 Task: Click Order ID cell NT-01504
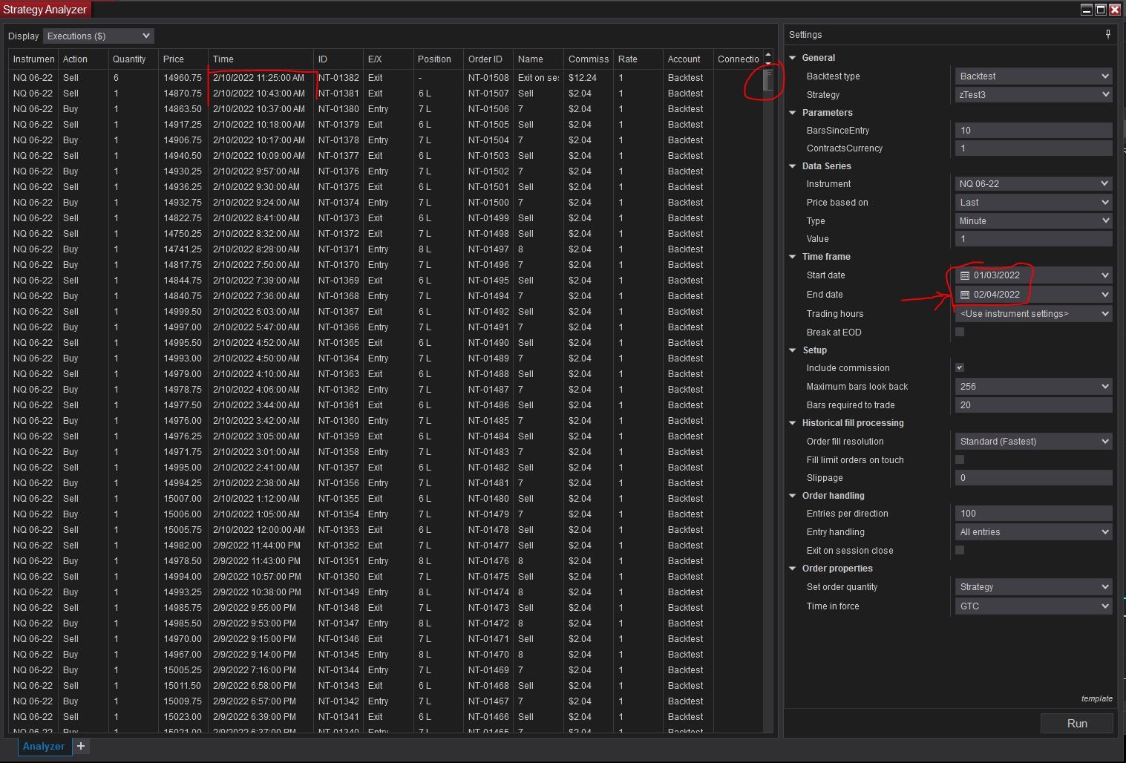coord(488,140)
